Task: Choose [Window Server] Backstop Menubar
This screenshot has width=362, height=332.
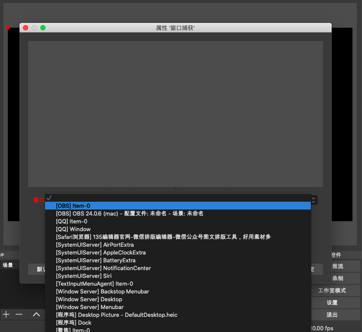Action: [178, 291]
